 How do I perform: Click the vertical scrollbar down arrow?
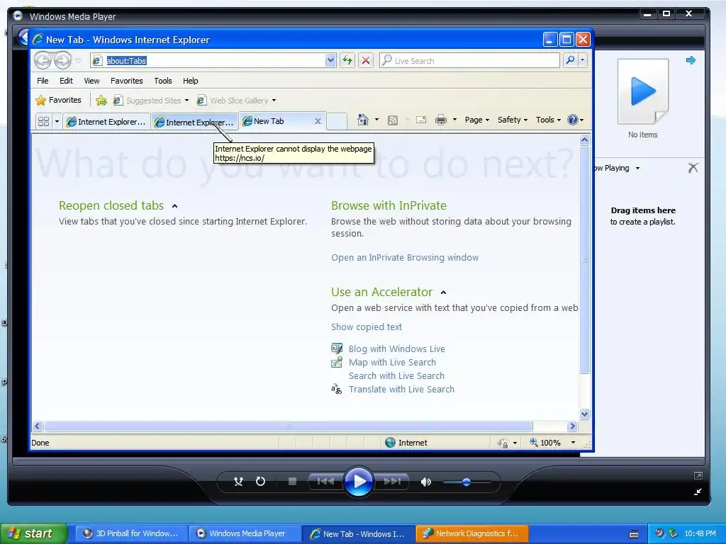pyautogui.click(x=584, y=414)
